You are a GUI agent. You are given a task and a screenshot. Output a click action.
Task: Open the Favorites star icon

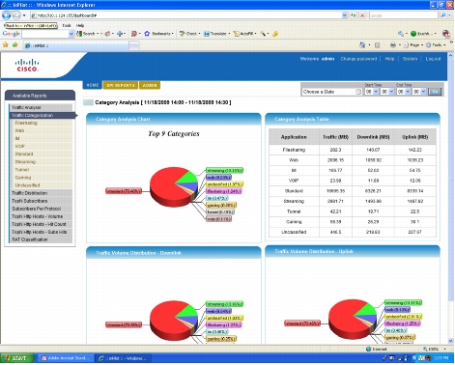pyautogui.click(x=6, y=45)
